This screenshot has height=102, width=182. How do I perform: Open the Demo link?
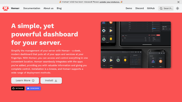coord(129,8)
